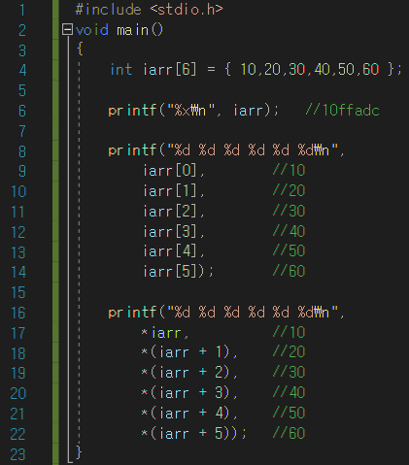Click the iarr[2] argument
The image size is (409, 465).
[x=170, y=211]
